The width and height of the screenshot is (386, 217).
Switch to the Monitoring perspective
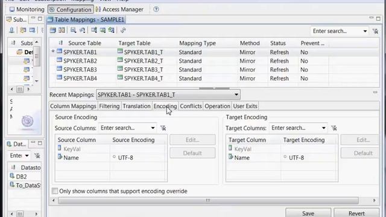coord(27,10)
